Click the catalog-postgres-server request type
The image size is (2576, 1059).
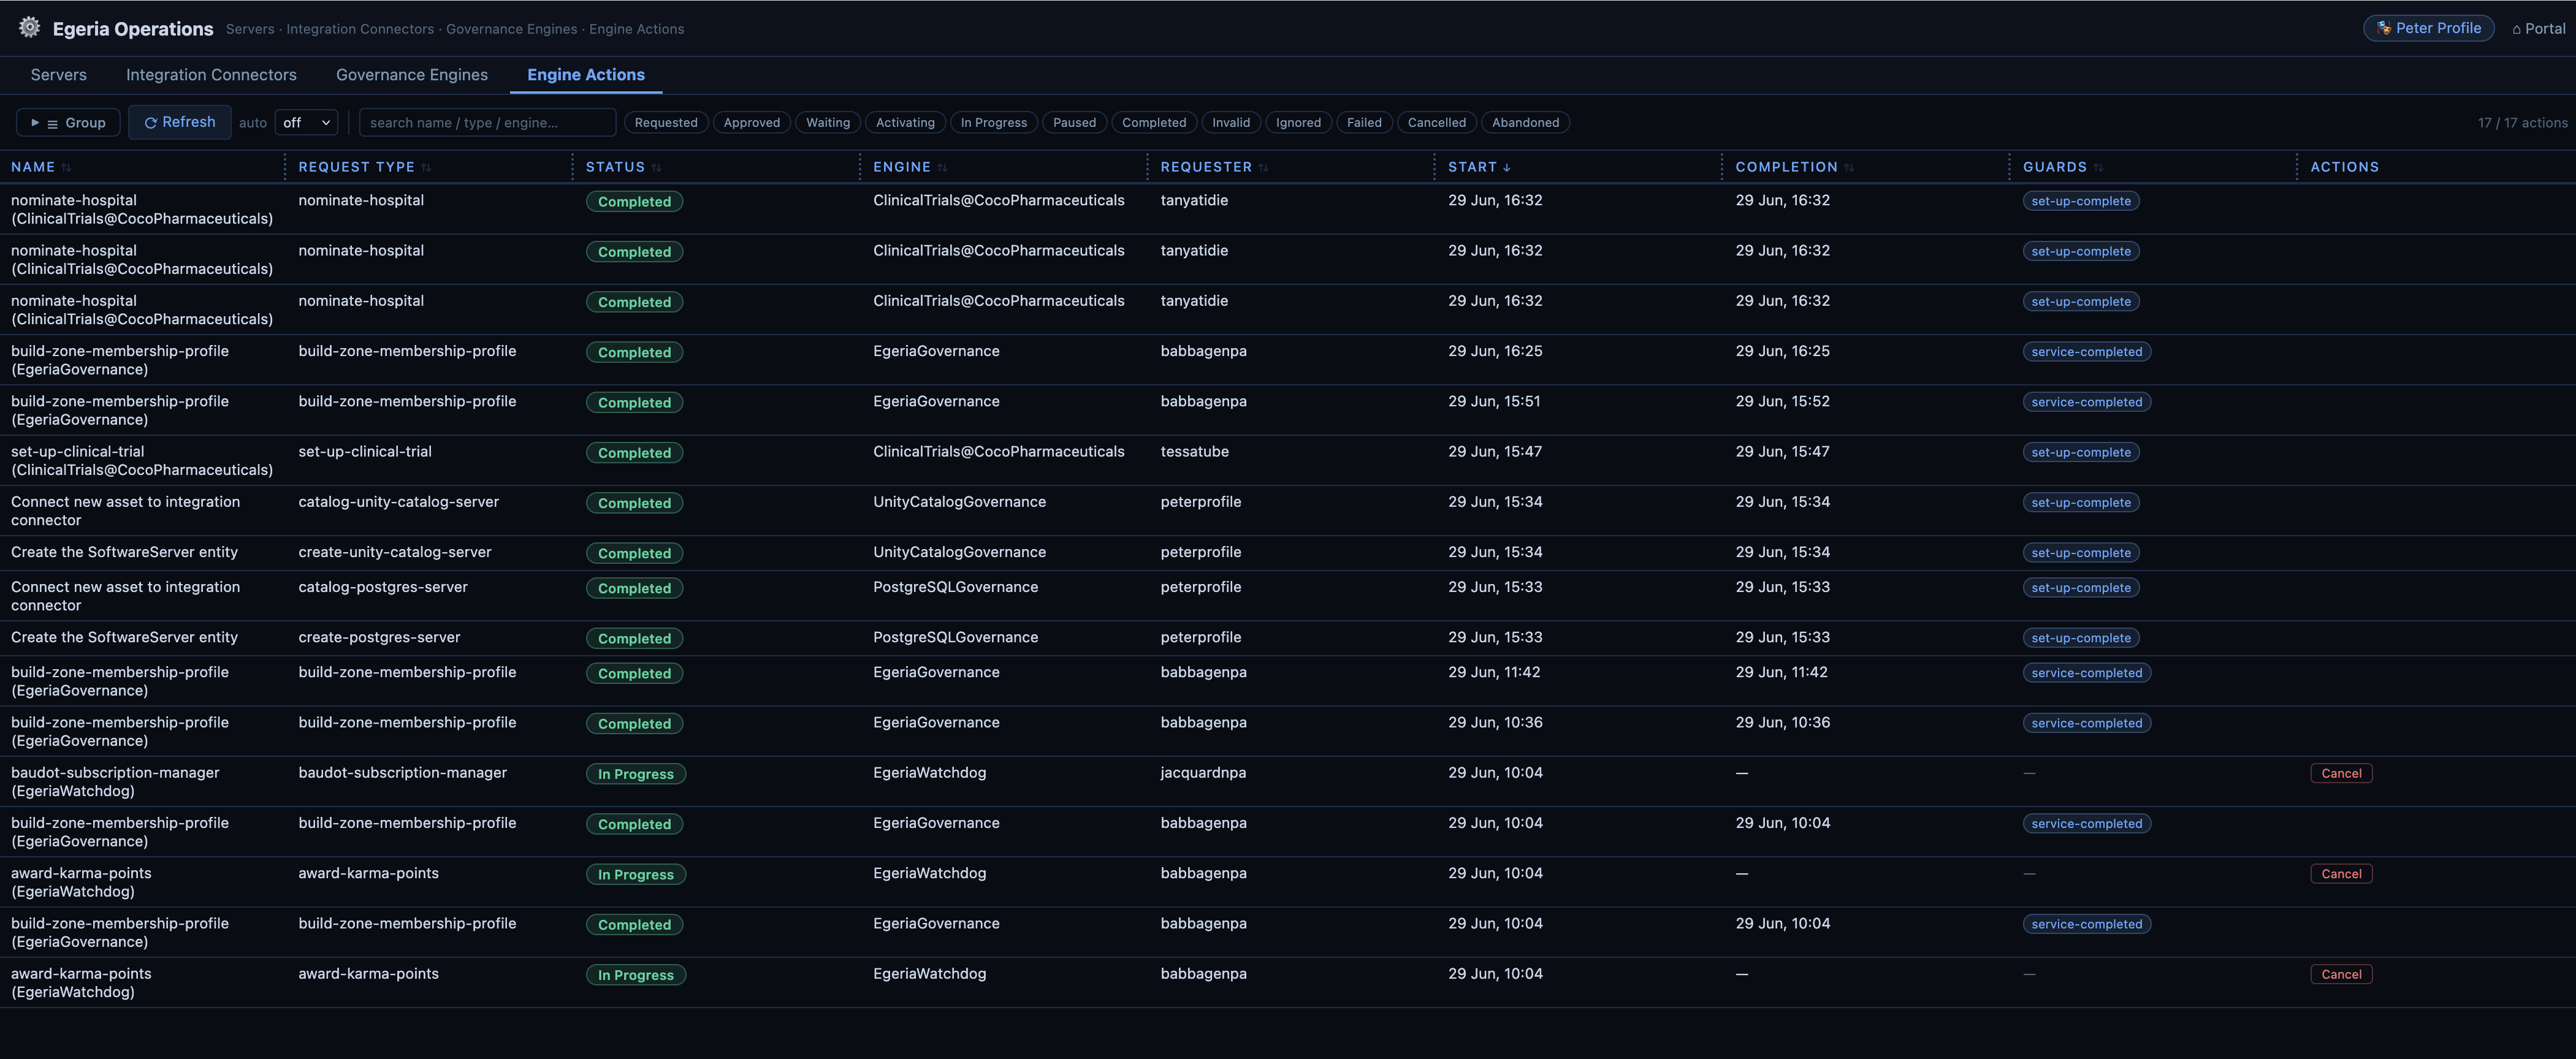(383, 587)
